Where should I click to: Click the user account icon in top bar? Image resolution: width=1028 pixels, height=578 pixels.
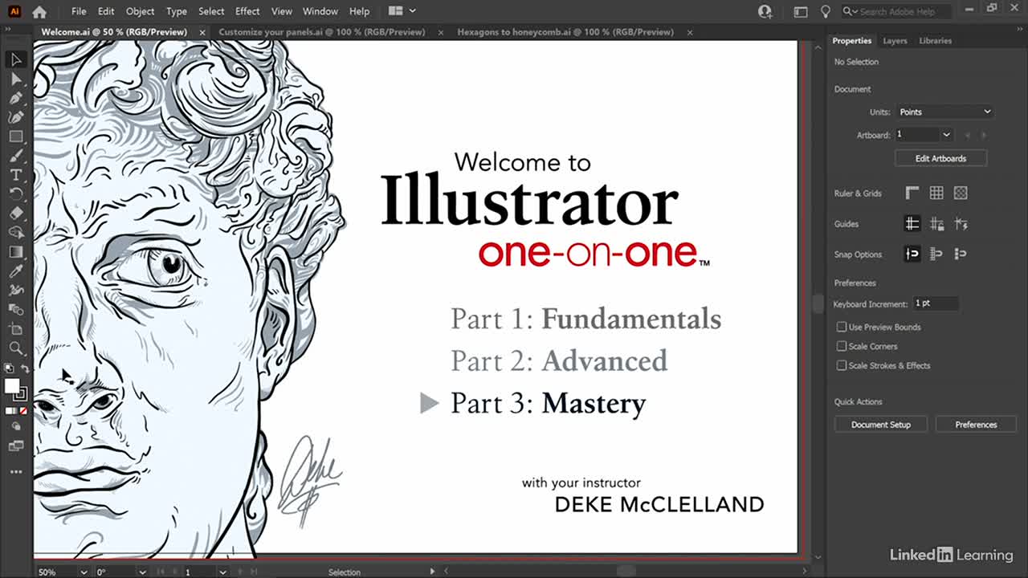[x=765, y=11]
